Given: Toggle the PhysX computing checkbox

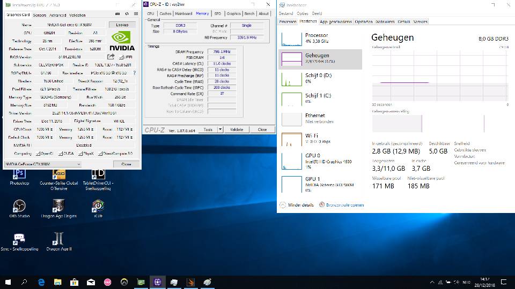Looking at the screenshot, I should [x=80, y=154].
